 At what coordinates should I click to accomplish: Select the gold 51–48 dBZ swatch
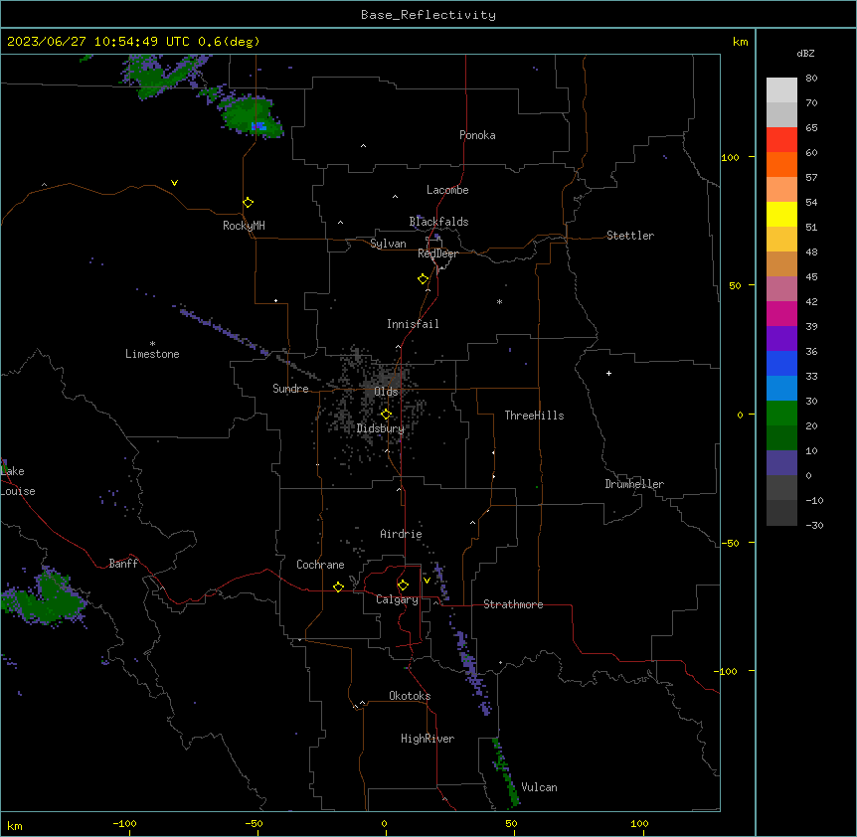coord(781,240)
